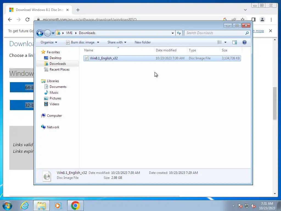Select Downloads in navigation pane
The height and width of the screenshot is (211, 281).
[x=58, y=64]
